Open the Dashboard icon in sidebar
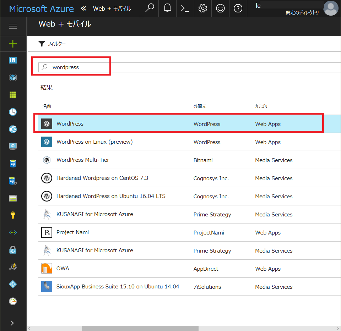The width and height of the screenshot is (341, 331). point(13,60)
